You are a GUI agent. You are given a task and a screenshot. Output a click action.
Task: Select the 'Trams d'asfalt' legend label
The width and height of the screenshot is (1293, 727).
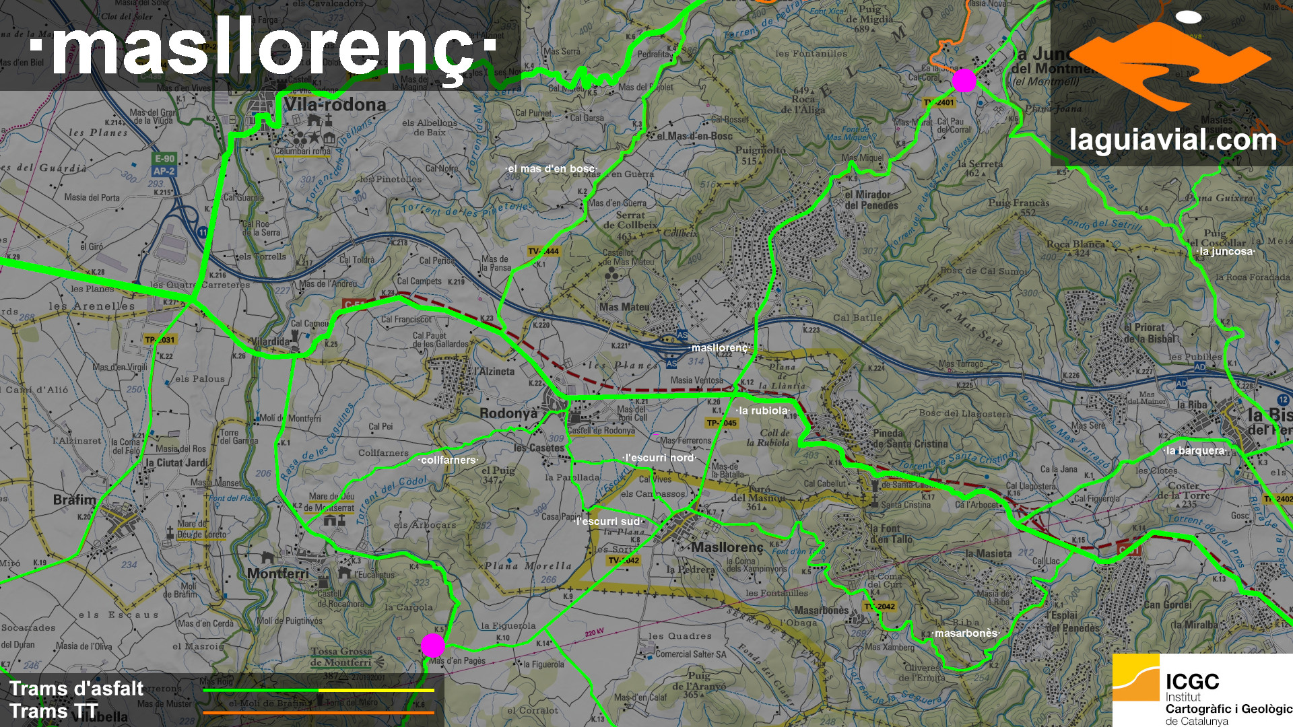76,689
